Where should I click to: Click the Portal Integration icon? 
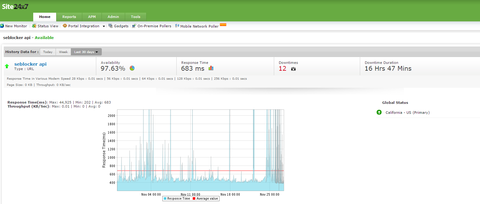click(x=65, y=26)
